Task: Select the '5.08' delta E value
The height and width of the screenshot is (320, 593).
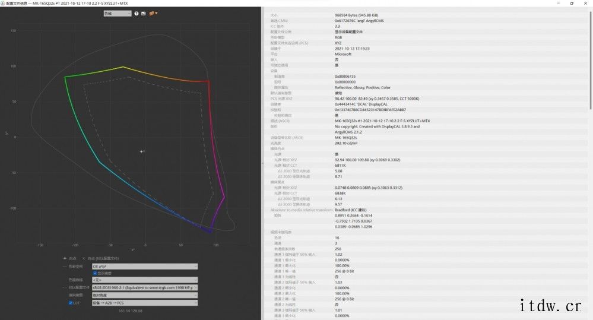Action: click(338, 171)
